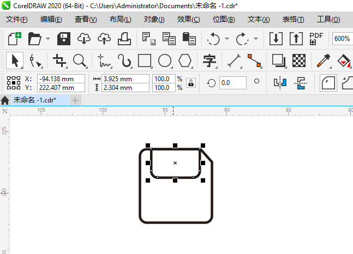Open the 文本(X) menu

point(259,20)
